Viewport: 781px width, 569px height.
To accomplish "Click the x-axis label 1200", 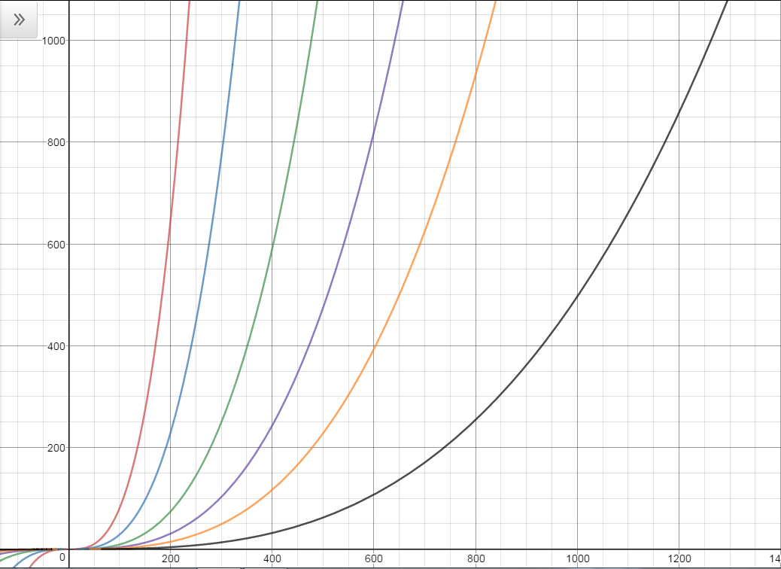I will [x=679, y=558].
